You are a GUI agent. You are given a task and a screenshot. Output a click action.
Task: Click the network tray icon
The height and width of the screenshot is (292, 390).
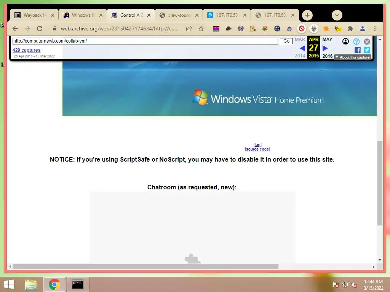(345, 284)
